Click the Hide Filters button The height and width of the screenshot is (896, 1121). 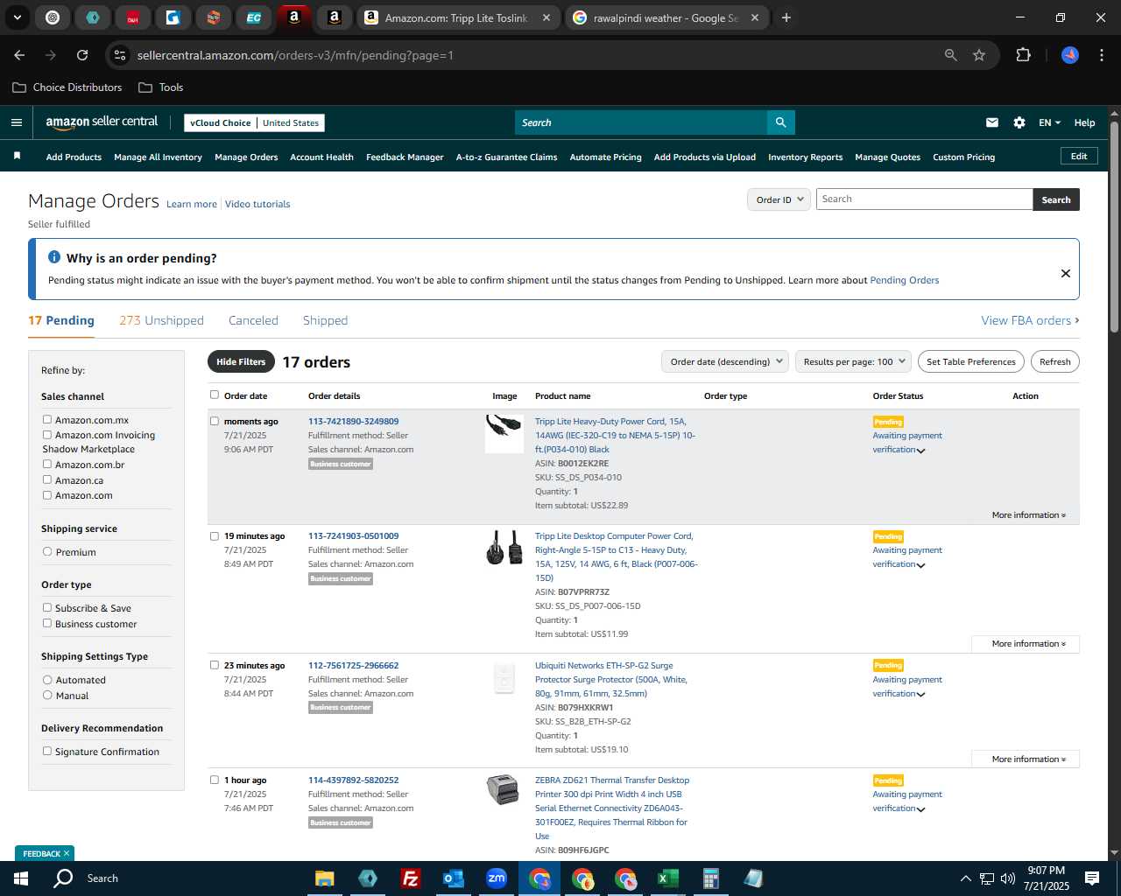[241, 361]
